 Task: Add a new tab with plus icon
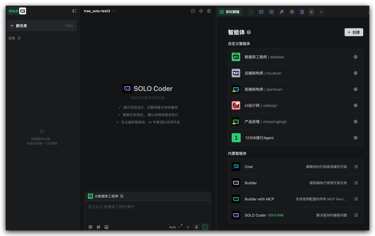[x=321, y=12]
